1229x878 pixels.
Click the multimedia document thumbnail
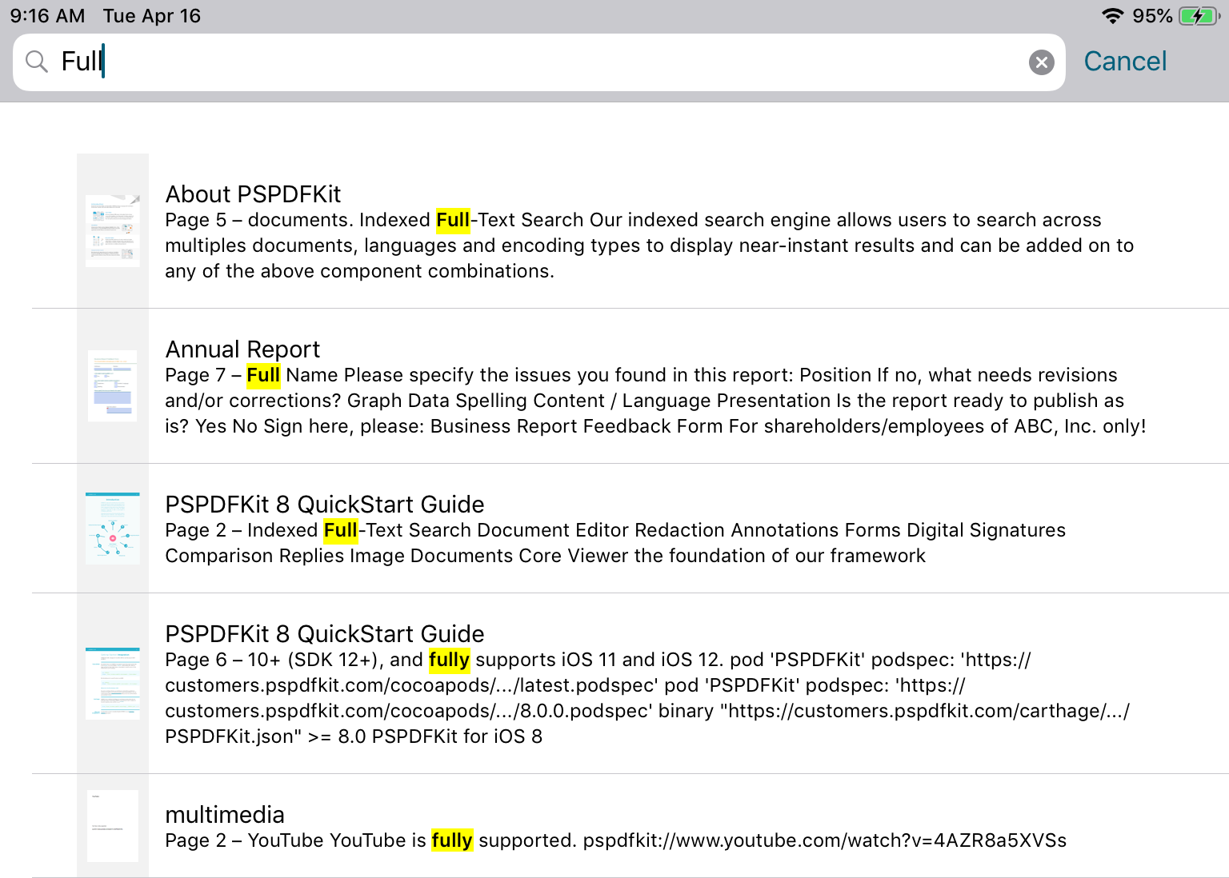click(x=112, y=826)
